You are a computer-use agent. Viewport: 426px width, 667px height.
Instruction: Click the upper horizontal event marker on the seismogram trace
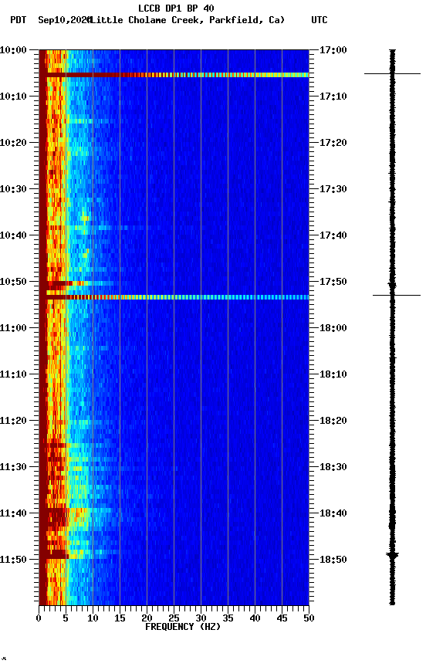(x=392, y=74)
